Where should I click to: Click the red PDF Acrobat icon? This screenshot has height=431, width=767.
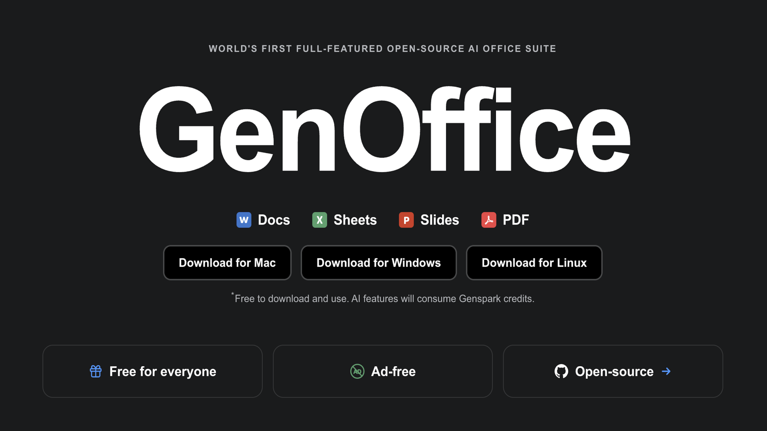pyautogui.click(x=489, y=220)
